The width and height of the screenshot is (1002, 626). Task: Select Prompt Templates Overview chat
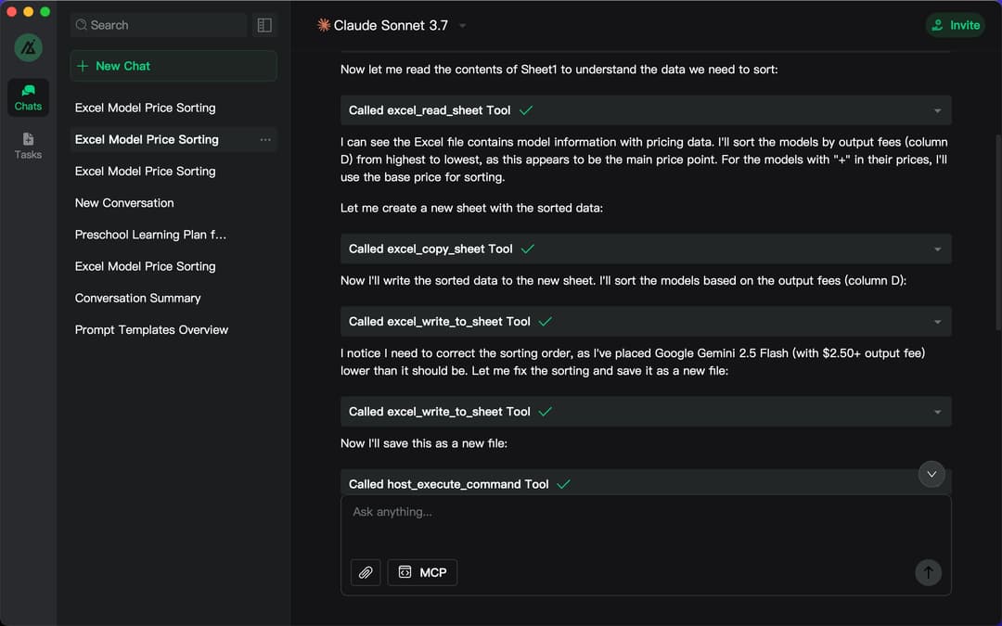click(x=151, y=329)
